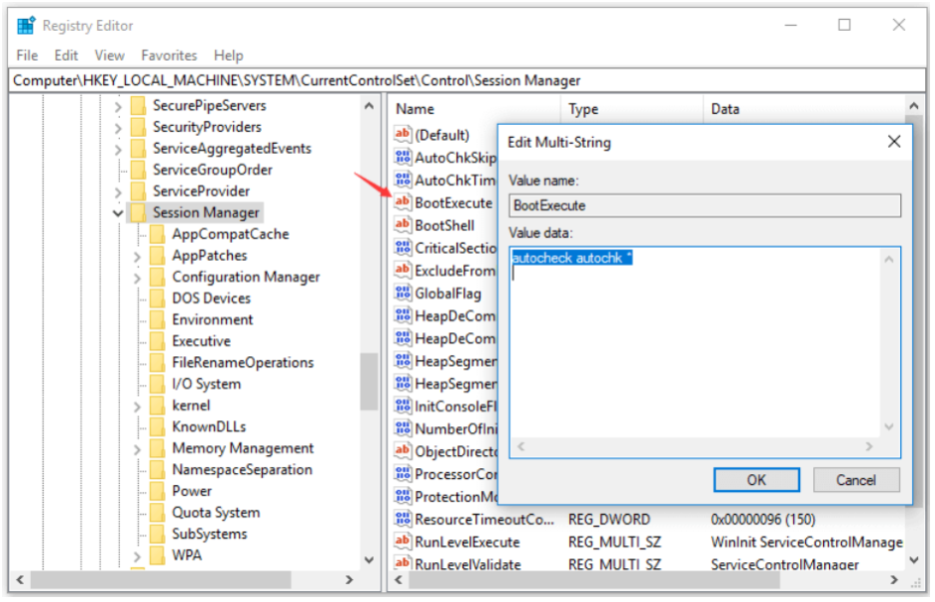Select the Power folder icon
Screen dimensions: 935x602
[158, 492]
